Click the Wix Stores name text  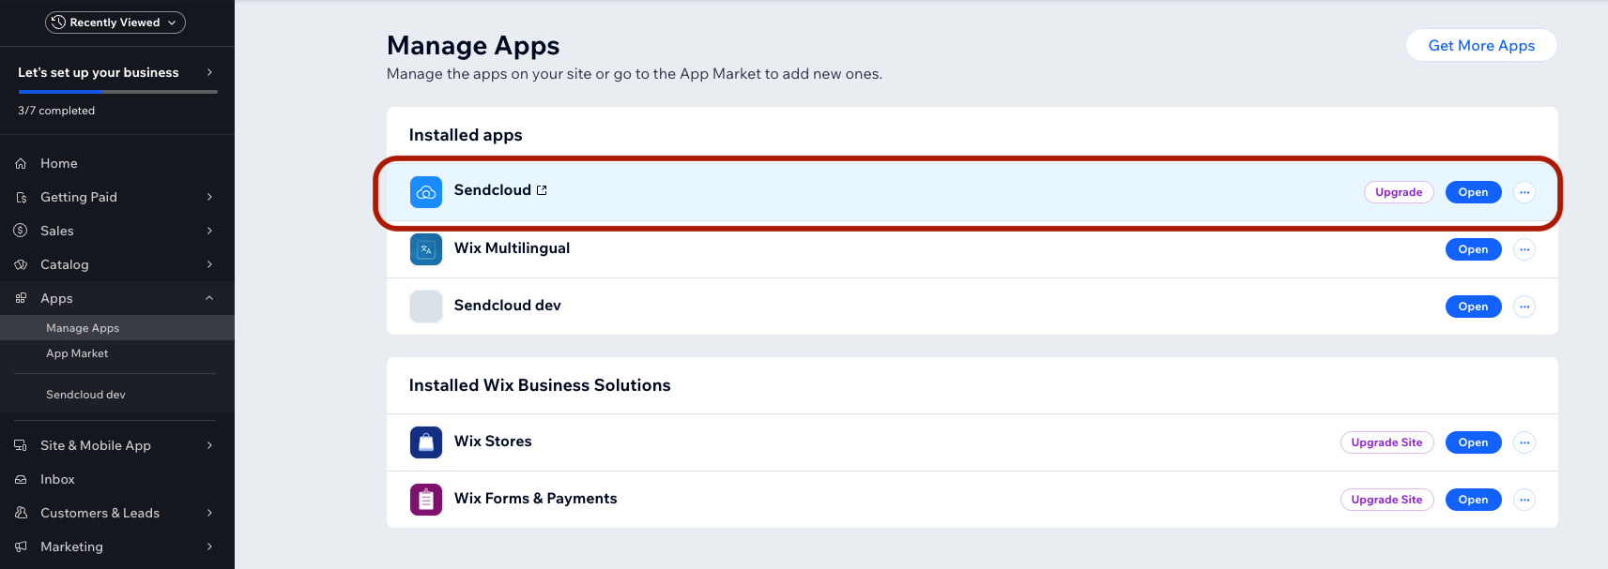pyautogui.click(x=493, y=442)
